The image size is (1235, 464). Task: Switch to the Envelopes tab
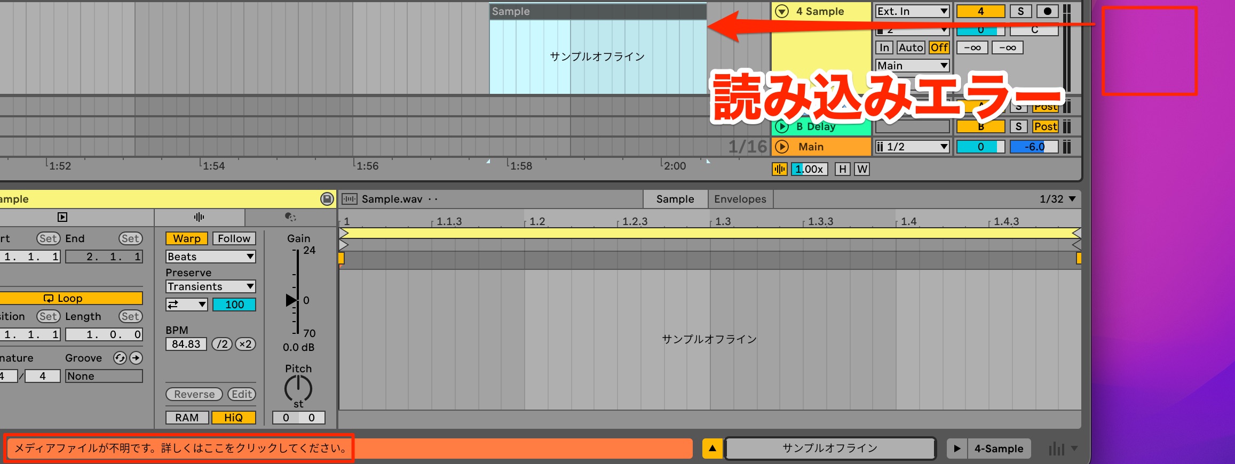coord(740,199)
